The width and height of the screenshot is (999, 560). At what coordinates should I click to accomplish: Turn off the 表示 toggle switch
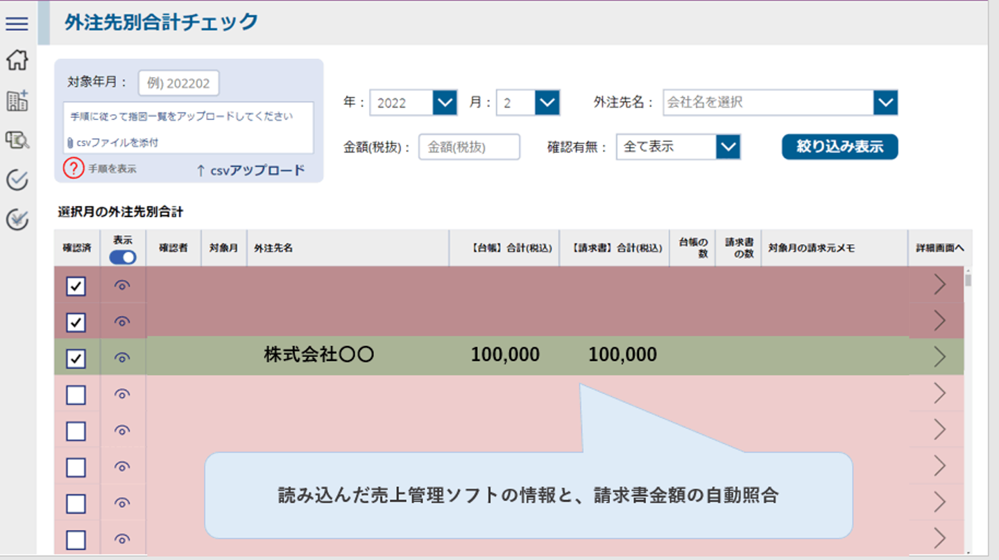[x=123, y=257]
